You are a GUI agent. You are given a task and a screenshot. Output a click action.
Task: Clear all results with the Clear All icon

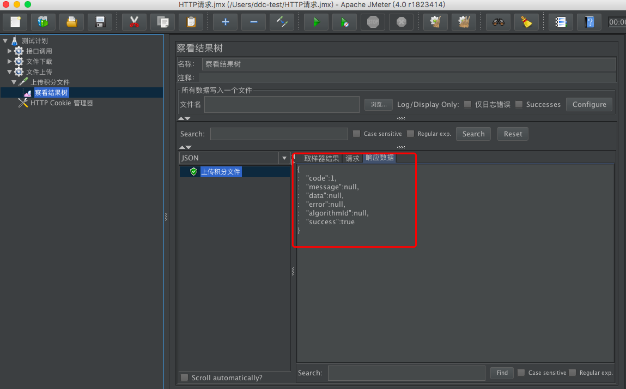[x=464, y=22]
